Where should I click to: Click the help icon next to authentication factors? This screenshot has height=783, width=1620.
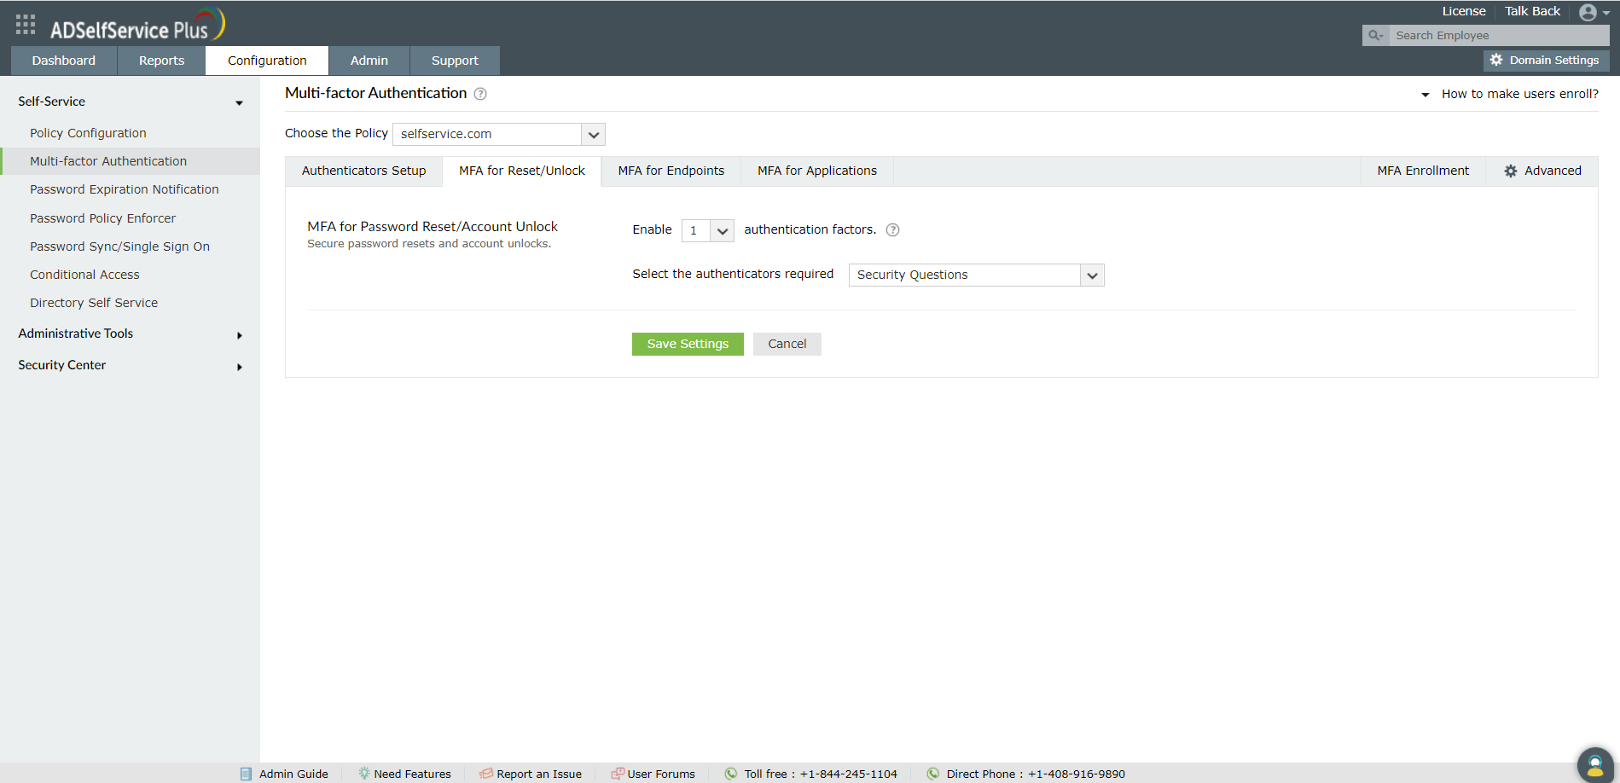point(892,229)
